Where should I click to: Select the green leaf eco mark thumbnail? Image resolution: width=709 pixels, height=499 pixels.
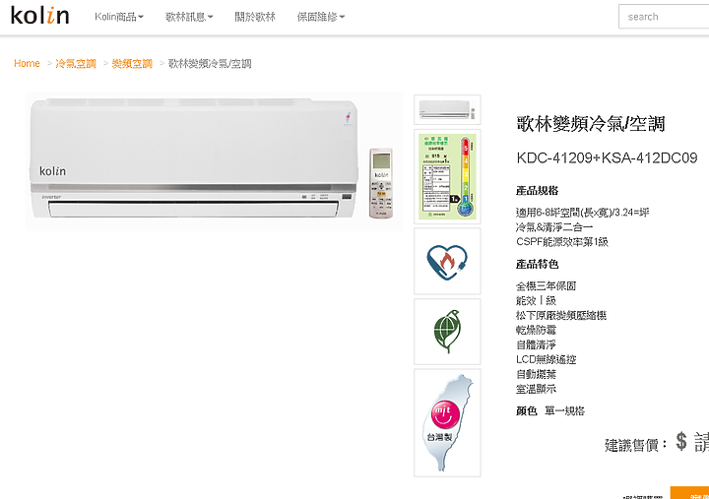click(x=447, y=332)
